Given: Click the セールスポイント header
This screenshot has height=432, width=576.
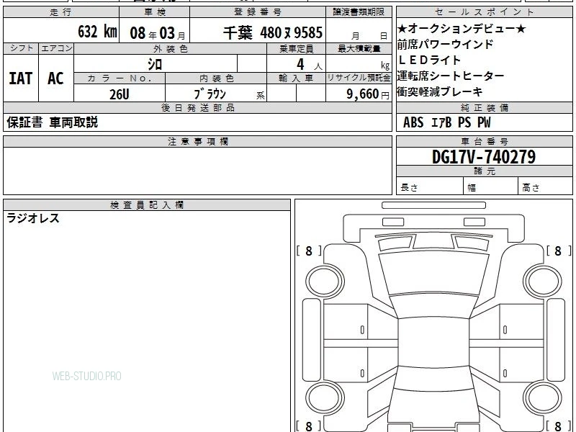Looking at the screenshot, I should [x=485, y=12].
